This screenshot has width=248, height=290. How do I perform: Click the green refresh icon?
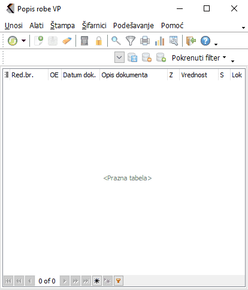[x=13, y=41]
